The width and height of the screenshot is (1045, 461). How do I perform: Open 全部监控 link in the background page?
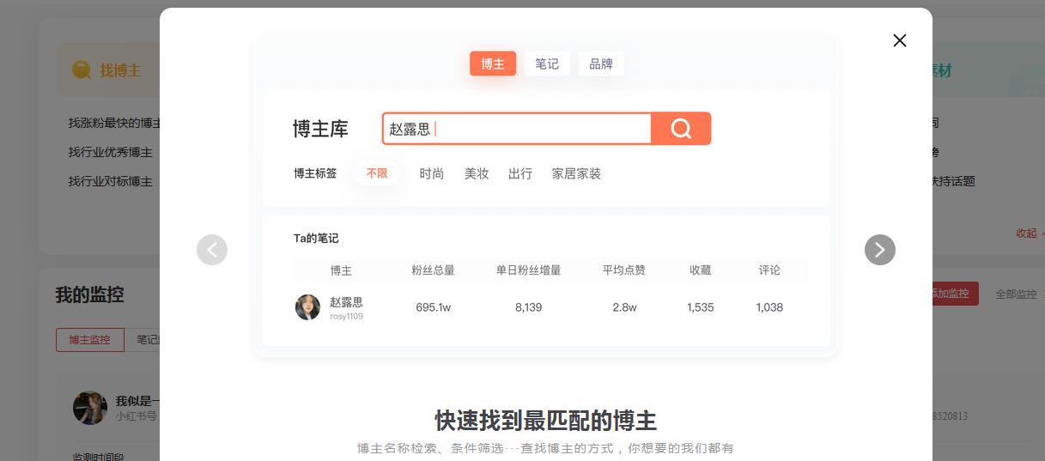click(1017, 294)
